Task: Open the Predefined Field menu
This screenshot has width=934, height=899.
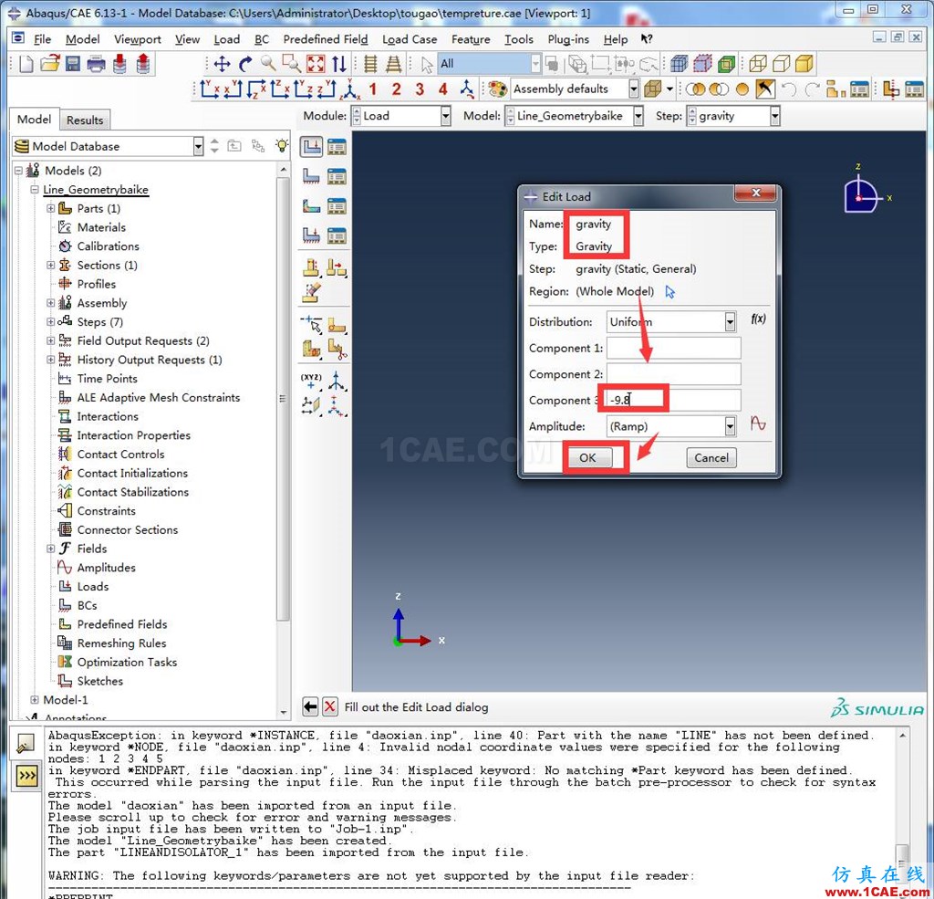Action: 326,39
